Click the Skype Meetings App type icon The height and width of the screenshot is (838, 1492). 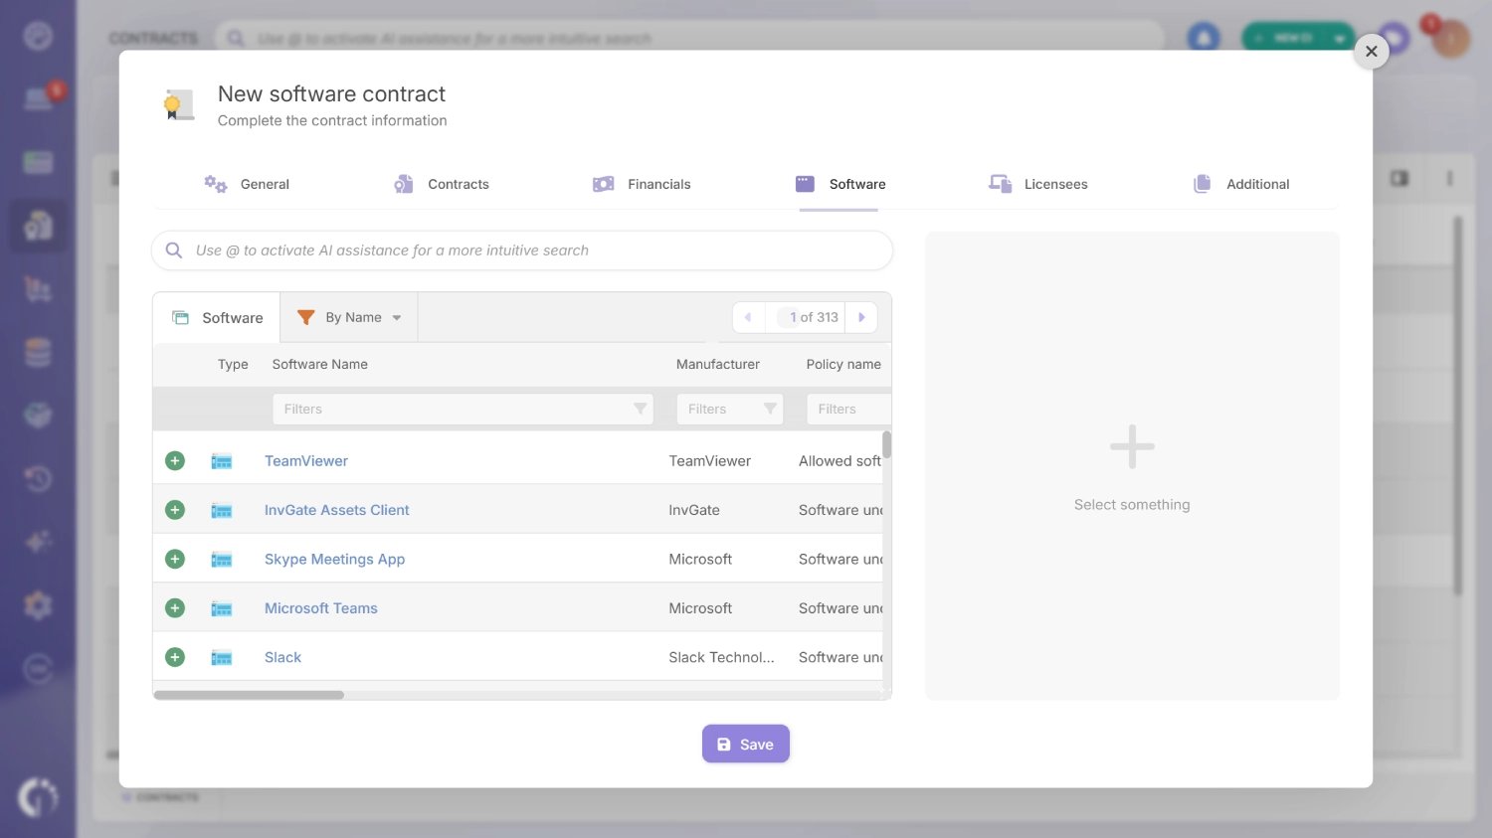pyautogui.click(x=222, y=560)
